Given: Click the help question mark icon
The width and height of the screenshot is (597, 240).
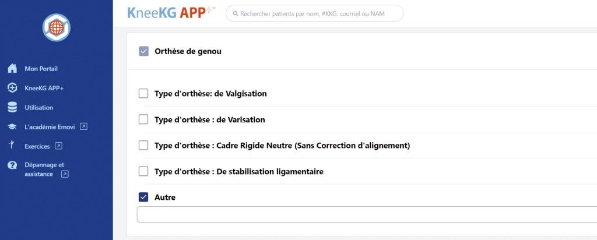Looking at the screenshot, I should [12, 165].
